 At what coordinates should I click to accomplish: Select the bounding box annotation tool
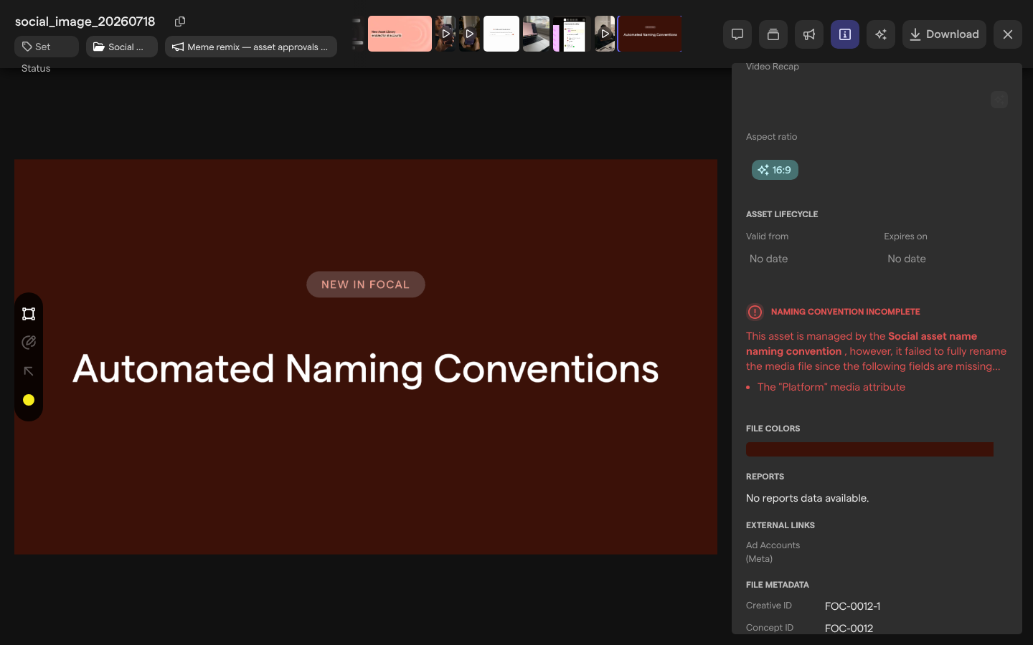[x=29, y=314]
